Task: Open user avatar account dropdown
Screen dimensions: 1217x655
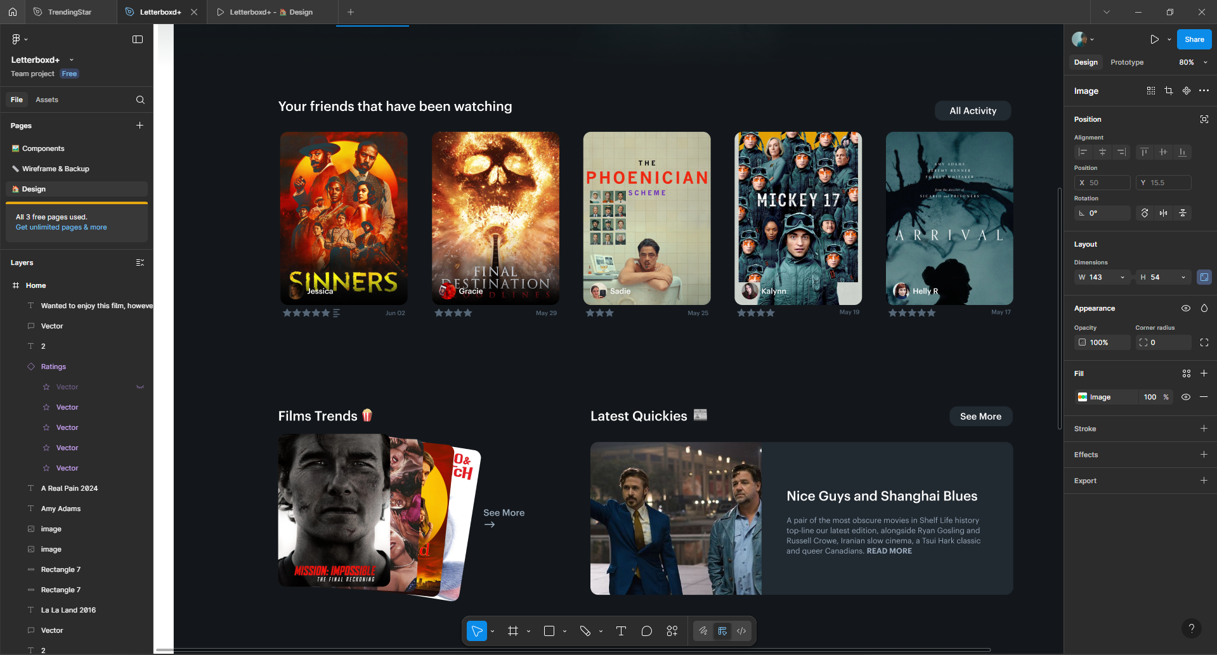Action: click(1083, 39)
